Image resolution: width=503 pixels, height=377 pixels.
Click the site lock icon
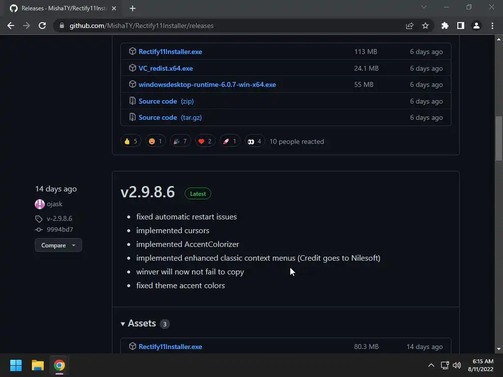coord(62,26)
